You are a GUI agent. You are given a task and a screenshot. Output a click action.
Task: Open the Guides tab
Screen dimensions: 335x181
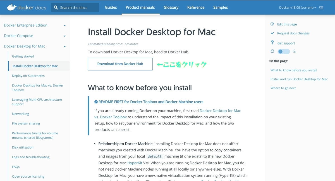tap(111, 7)
